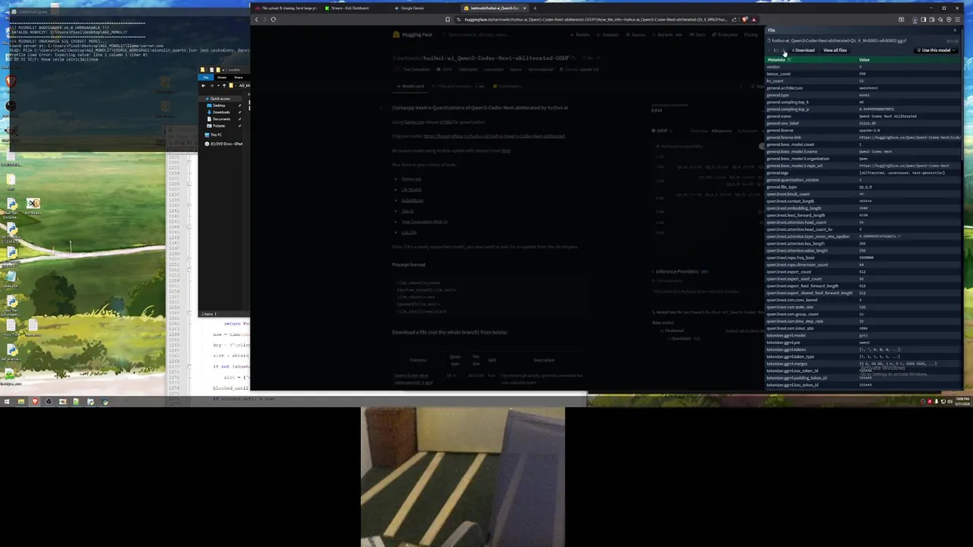Open Spaces in Hugging Face navigation
The image size is (973, 547).
coord(637,35)
